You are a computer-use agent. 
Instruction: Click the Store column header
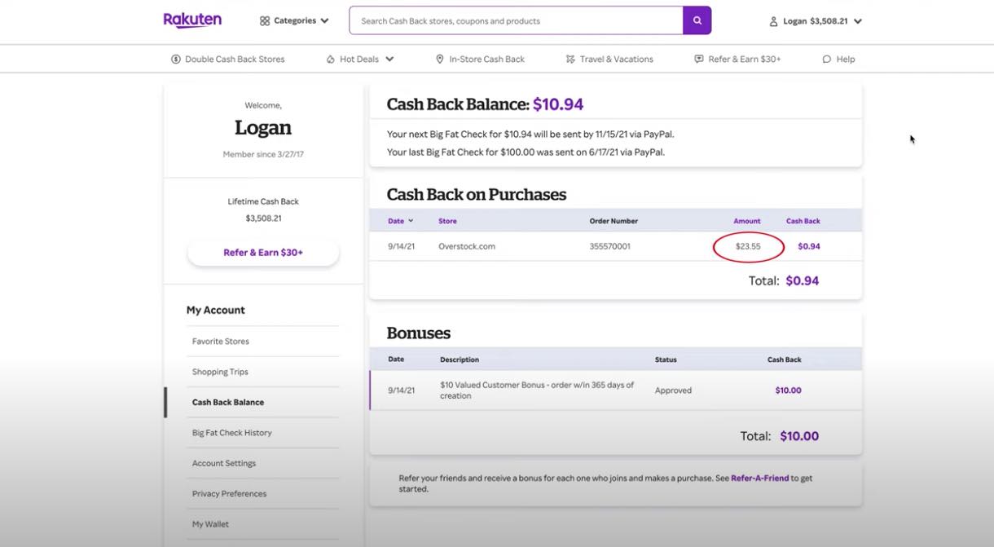click(447, 221)
